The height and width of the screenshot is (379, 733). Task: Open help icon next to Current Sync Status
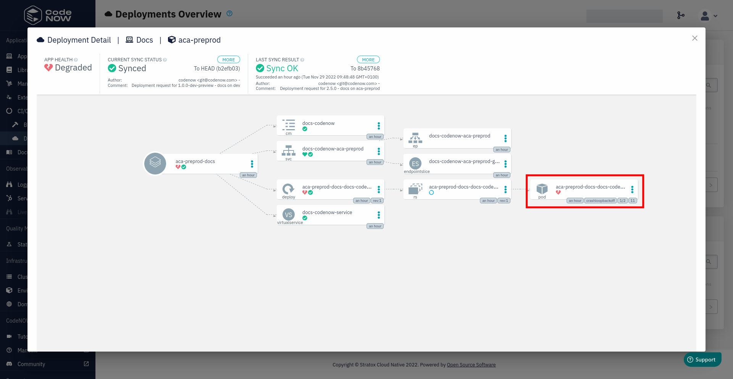(165, 60)
